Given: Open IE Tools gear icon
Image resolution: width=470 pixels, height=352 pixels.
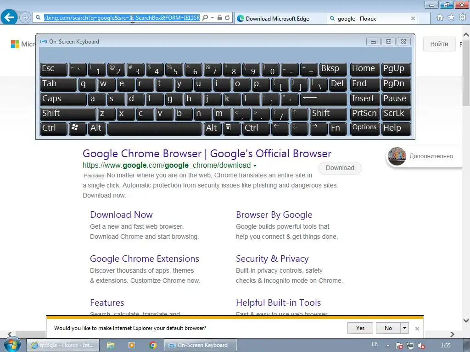Looking at the screenshot, I should (x=463, y=17).
